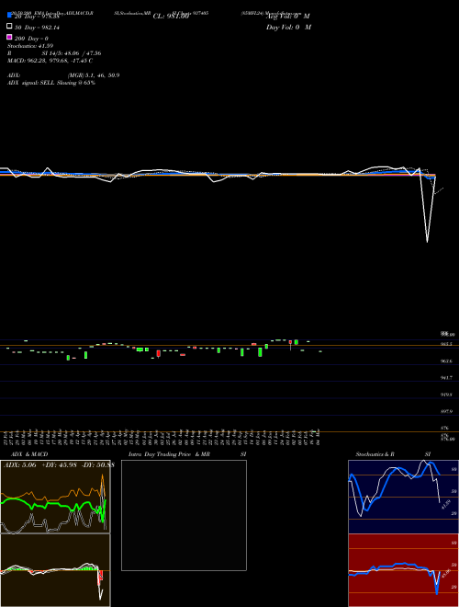Select the '50 Day = 982.14' legend text
Image resolution: width=459 pixels, height=607 pixels.
tap(37, 28)
